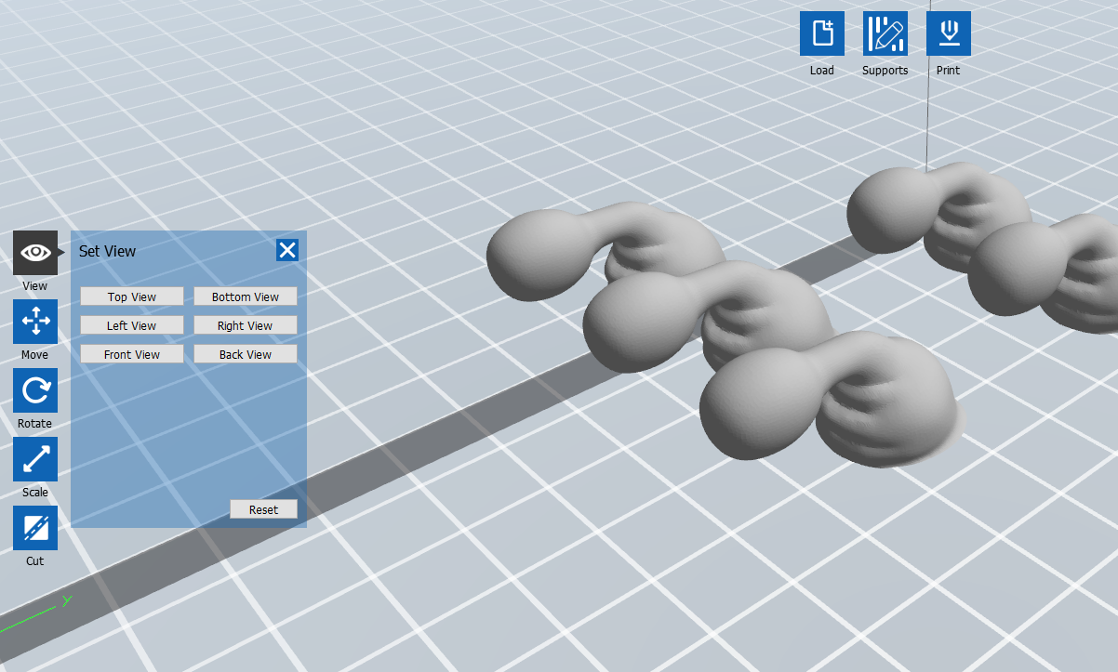Viewport: 1118px width, 672px height.
Task: Switch to Back View
Action: [246, 354]
